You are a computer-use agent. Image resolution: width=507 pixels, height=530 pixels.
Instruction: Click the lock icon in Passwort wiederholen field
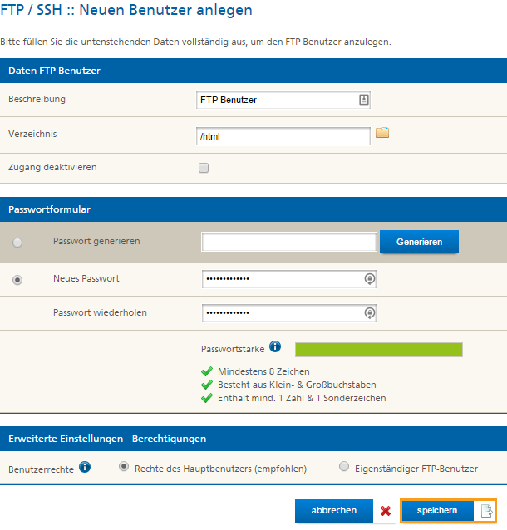coord(369,313)
